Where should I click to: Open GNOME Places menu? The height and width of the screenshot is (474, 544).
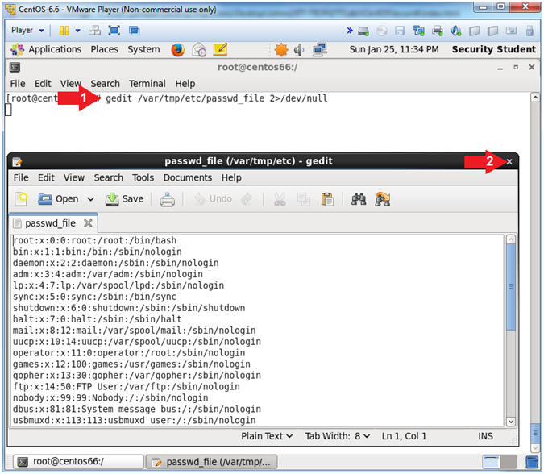point(105,50)
